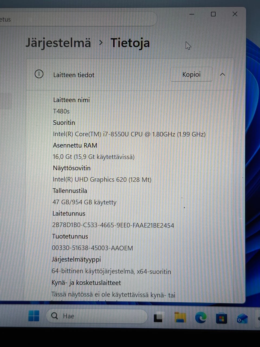Click the Suoritin label

[64, 123]
